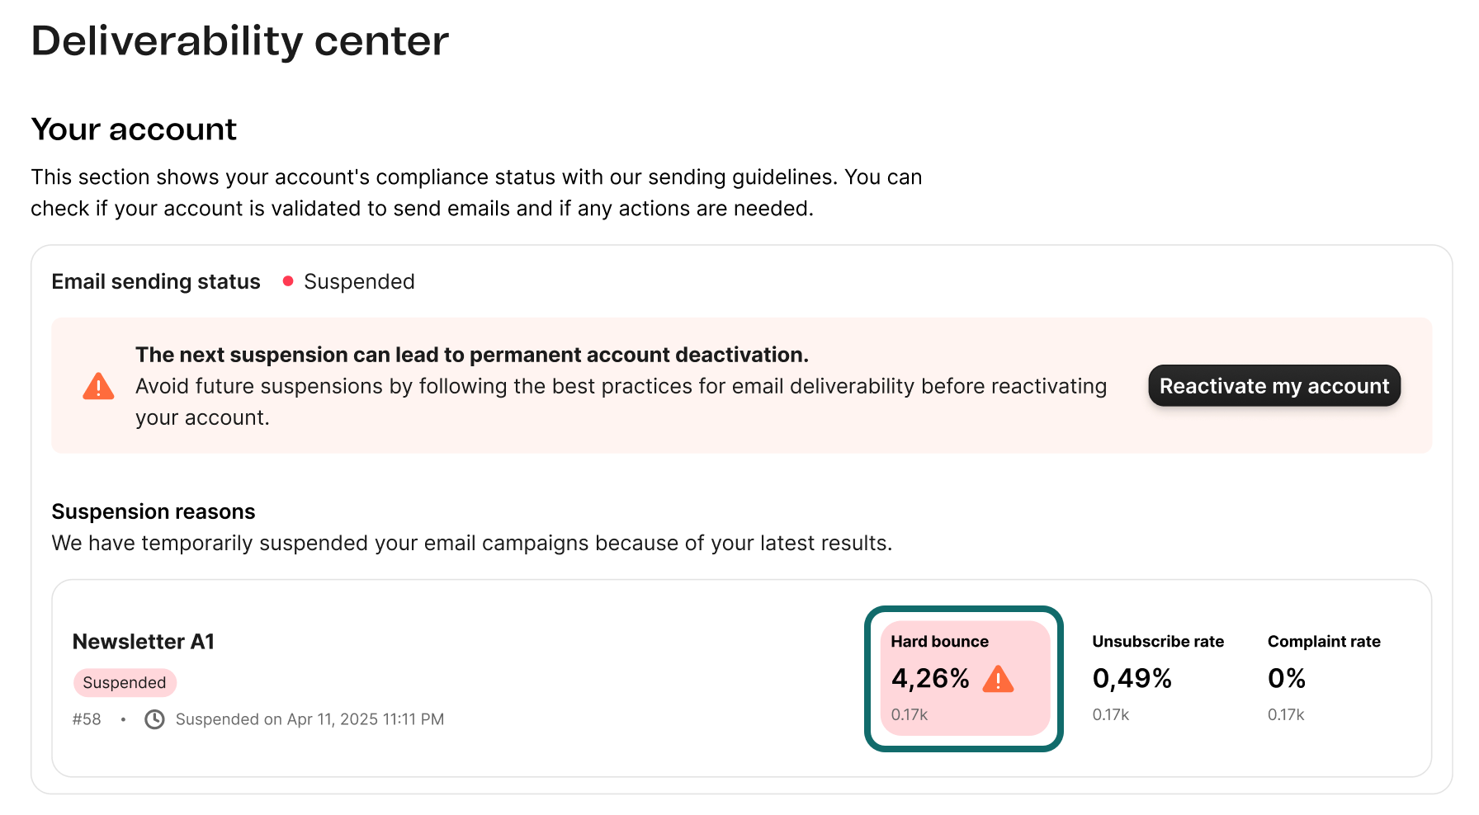This screenshot has height=815, width=1479.
Task: Click the warning triangle beside 4,26% hard bounce
Action: (998, 679)
